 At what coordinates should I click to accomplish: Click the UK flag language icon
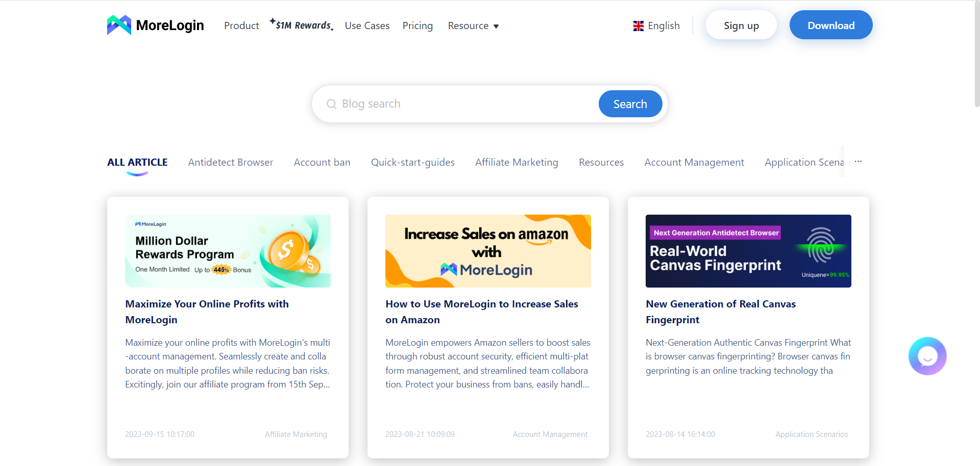pos(638,25)
